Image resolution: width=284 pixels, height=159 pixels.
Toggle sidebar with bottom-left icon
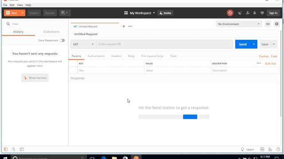click(6, 149)
